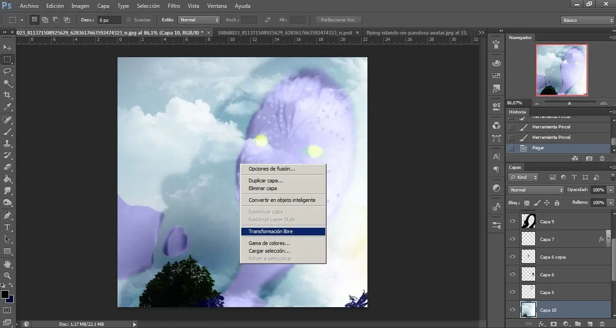Screen dimensions: 616x328
Task: Open the Relleno slider dropdown arrow
Action: 611,203
